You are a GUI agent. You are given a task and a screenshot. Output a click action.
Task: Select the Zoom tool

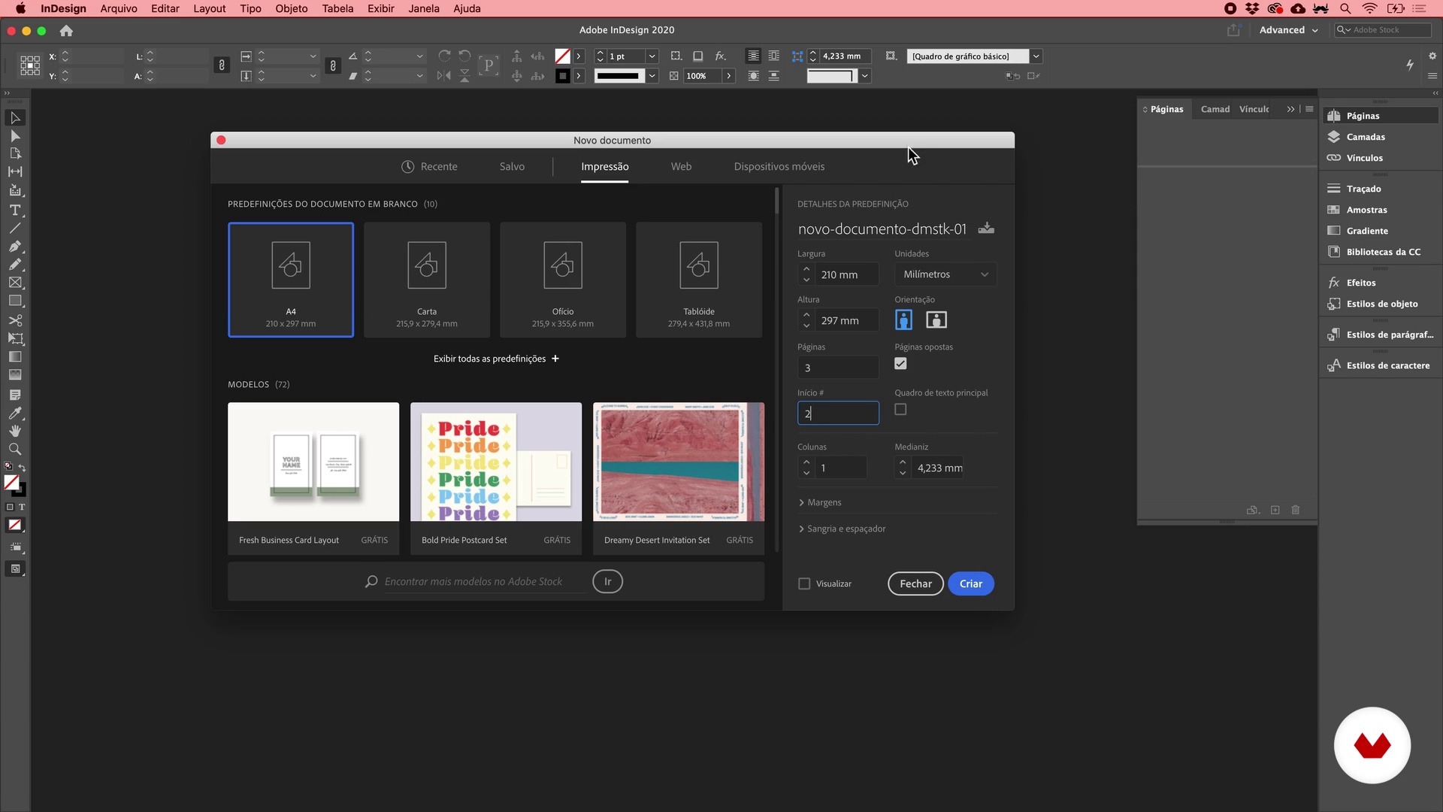coord(15,449)
